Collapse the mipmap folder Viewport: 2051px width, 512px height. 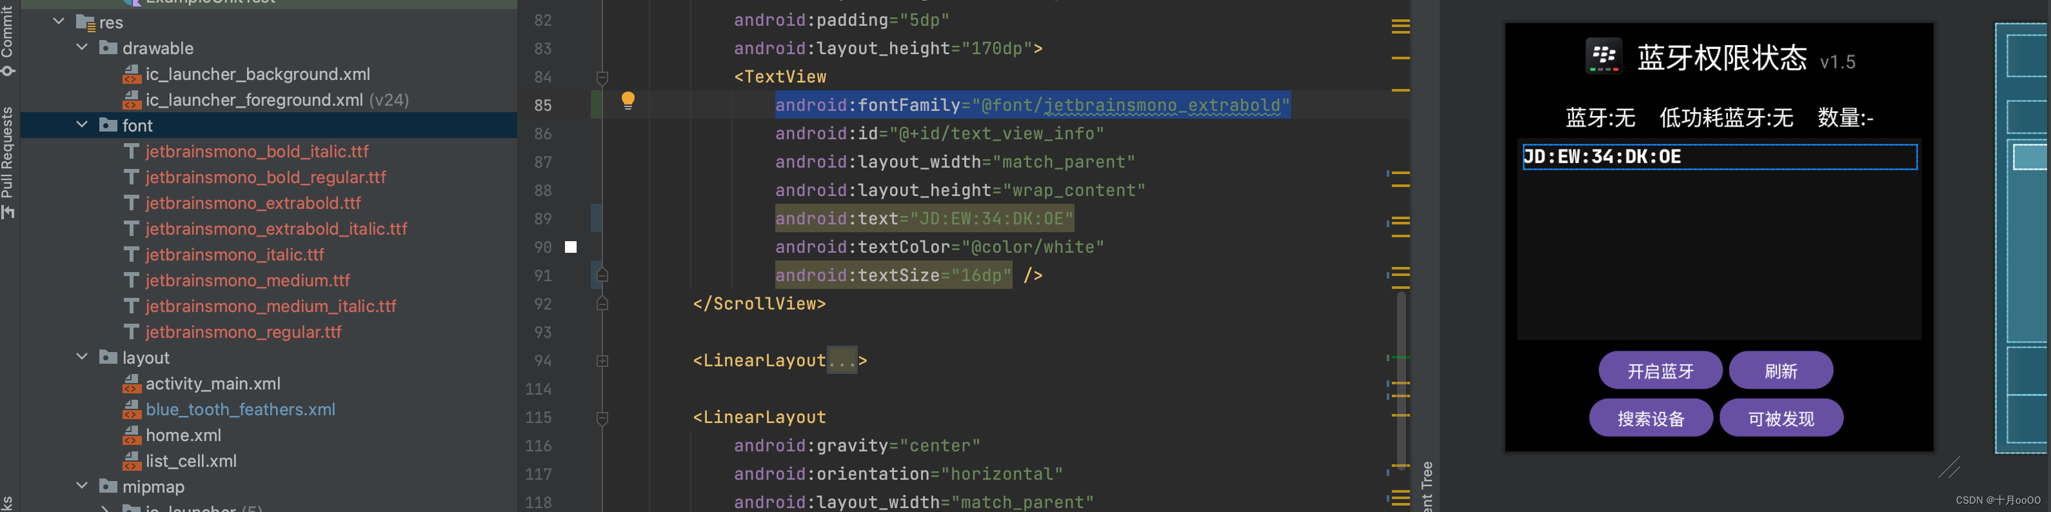82,486
